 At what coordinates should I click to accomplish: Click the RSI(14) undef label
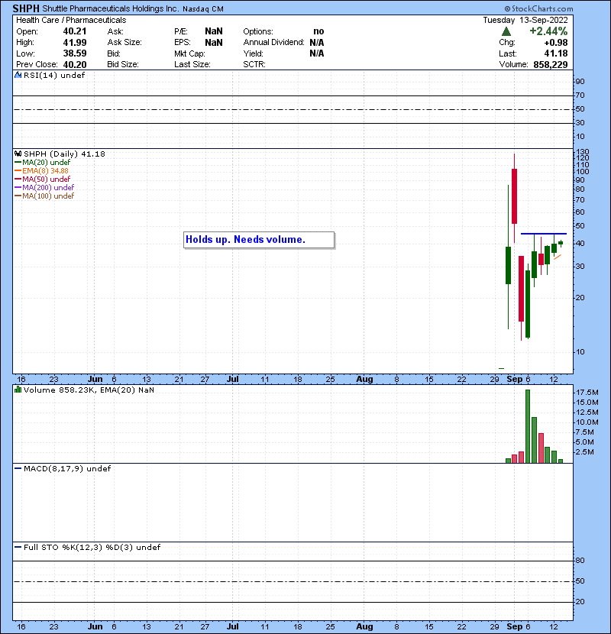[54, 75]
